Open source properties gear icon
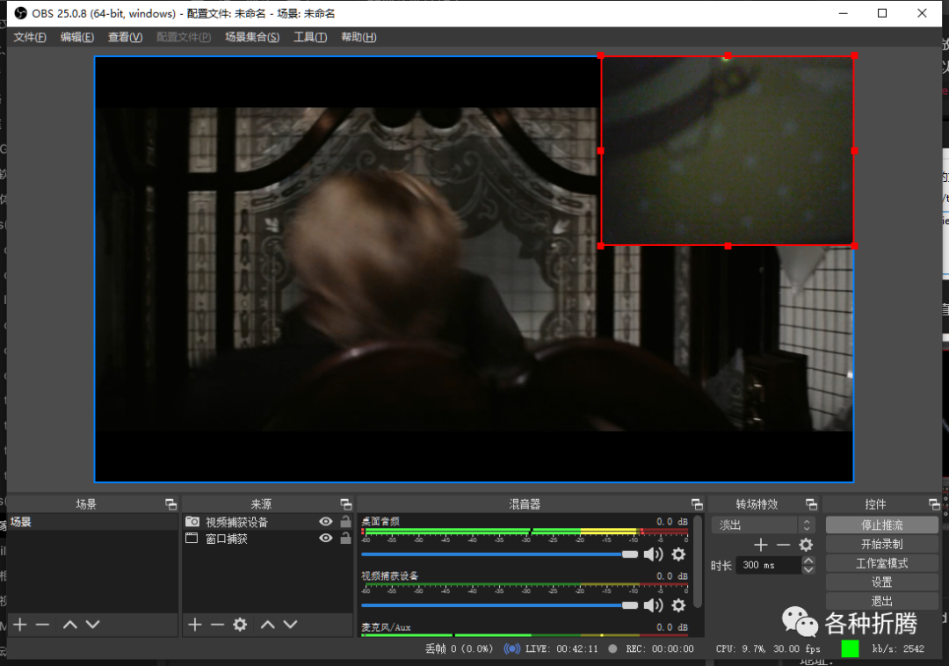 coord(240,624)
